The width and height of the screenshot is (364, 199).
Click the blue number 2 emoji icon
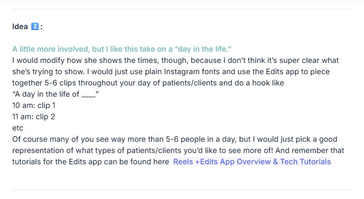click(x=34, y=27)
